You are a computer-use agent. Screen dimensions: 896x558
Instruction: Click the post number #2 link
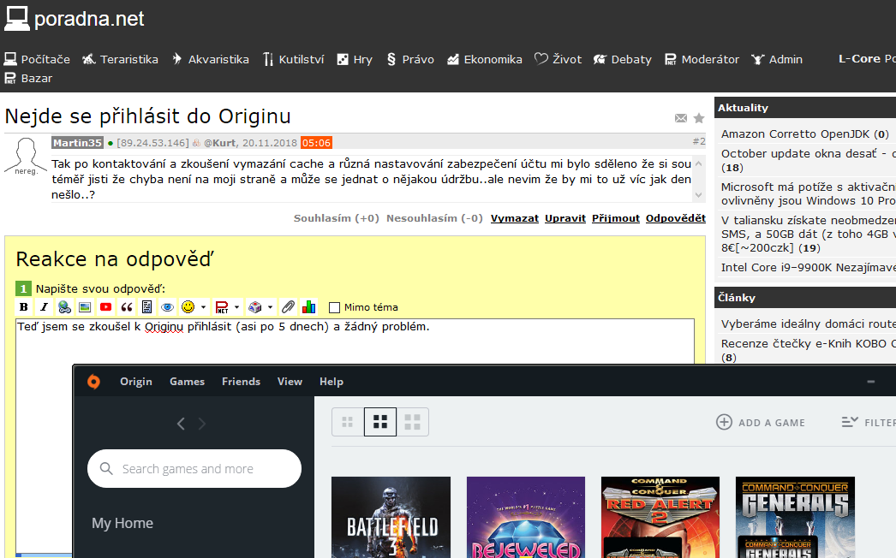pos(699,142)
